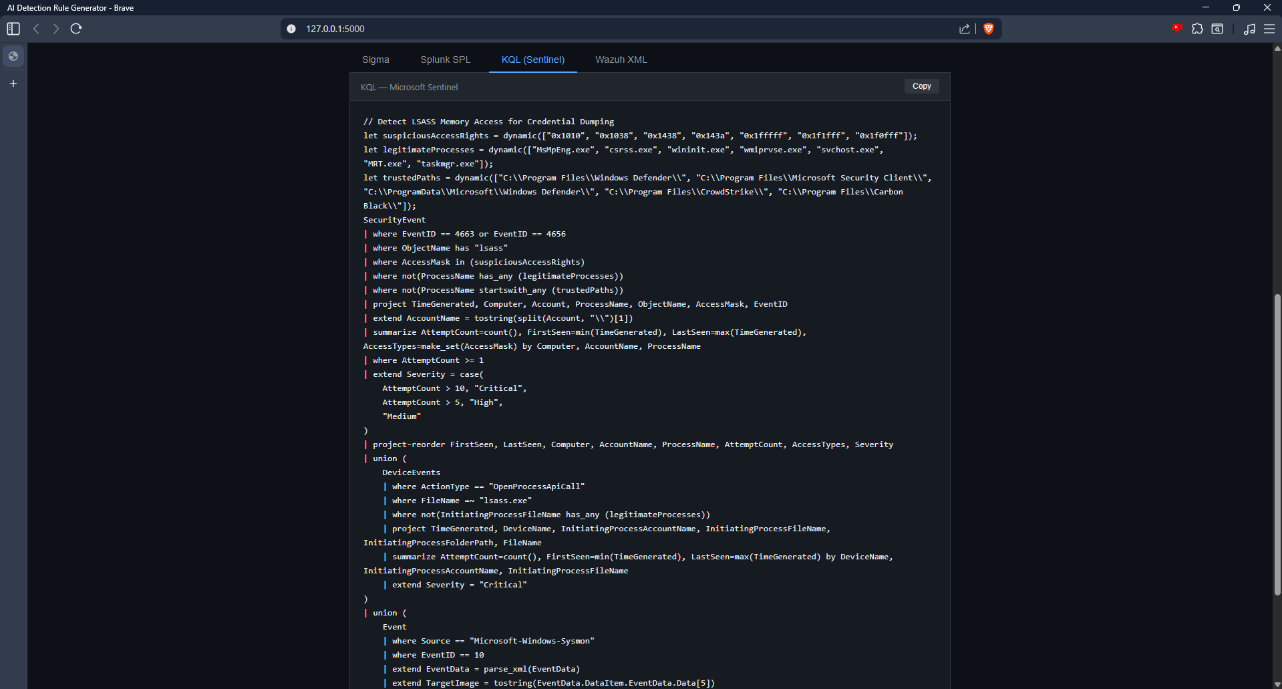Screen dimensions: 1282x689
Task: Click the 'where AccessMask in' line
Action: click(x=474, y=262)
